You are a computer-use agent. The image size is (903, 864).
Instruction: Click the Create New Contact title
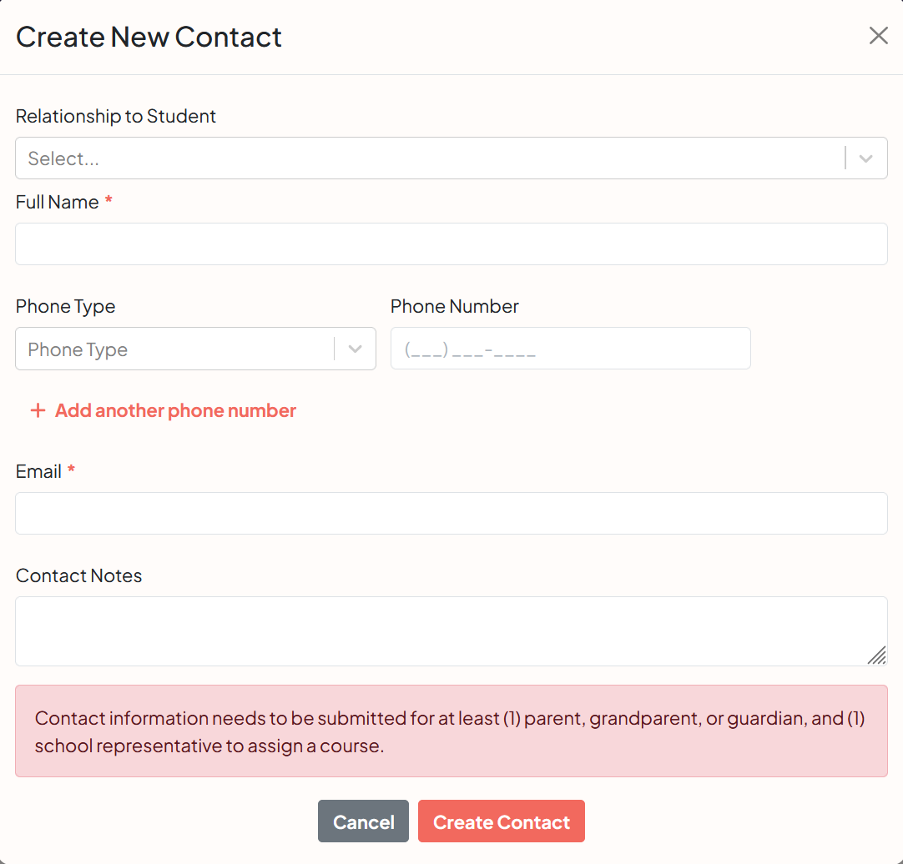(149, 37)
